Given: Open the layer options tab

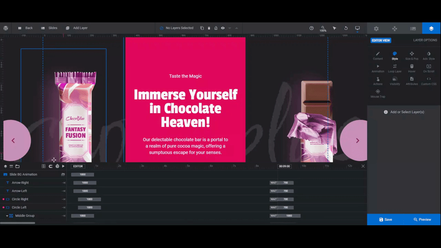Looking at the screenshot, I should [431, 29].
